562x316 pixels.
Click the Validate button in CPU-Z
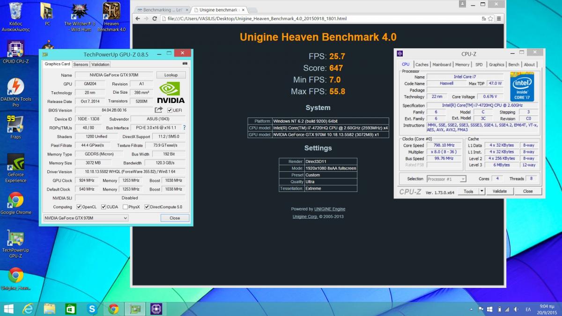point(500,191)
